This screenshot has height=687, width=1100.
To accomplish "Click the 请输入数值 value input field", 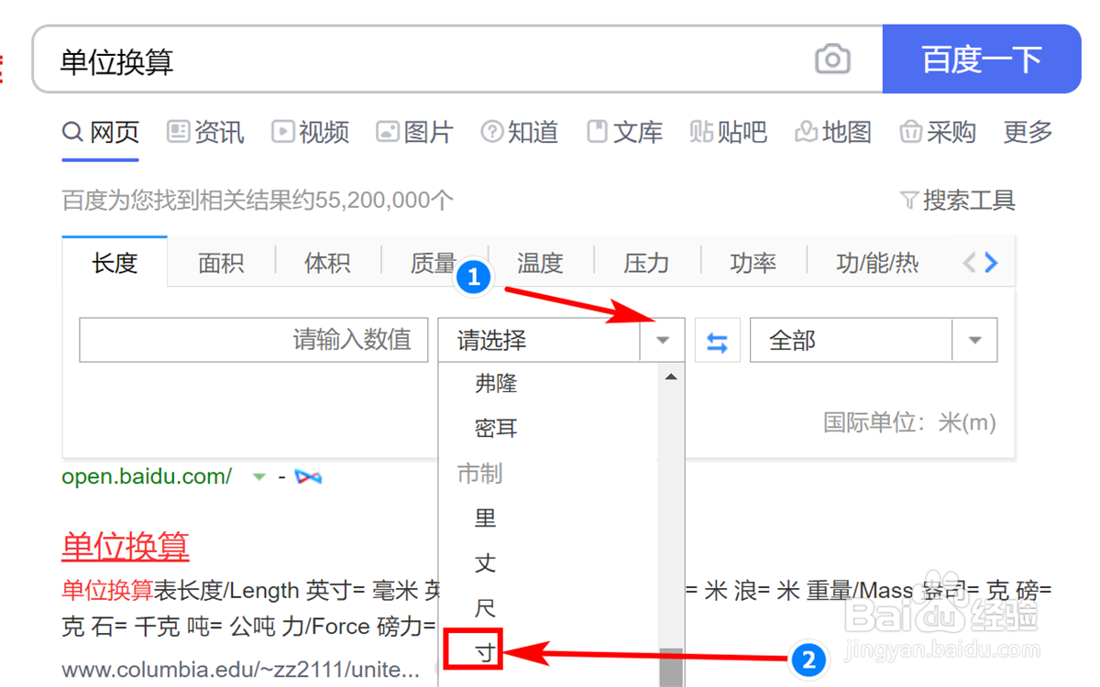I will (x=254, y=341).
